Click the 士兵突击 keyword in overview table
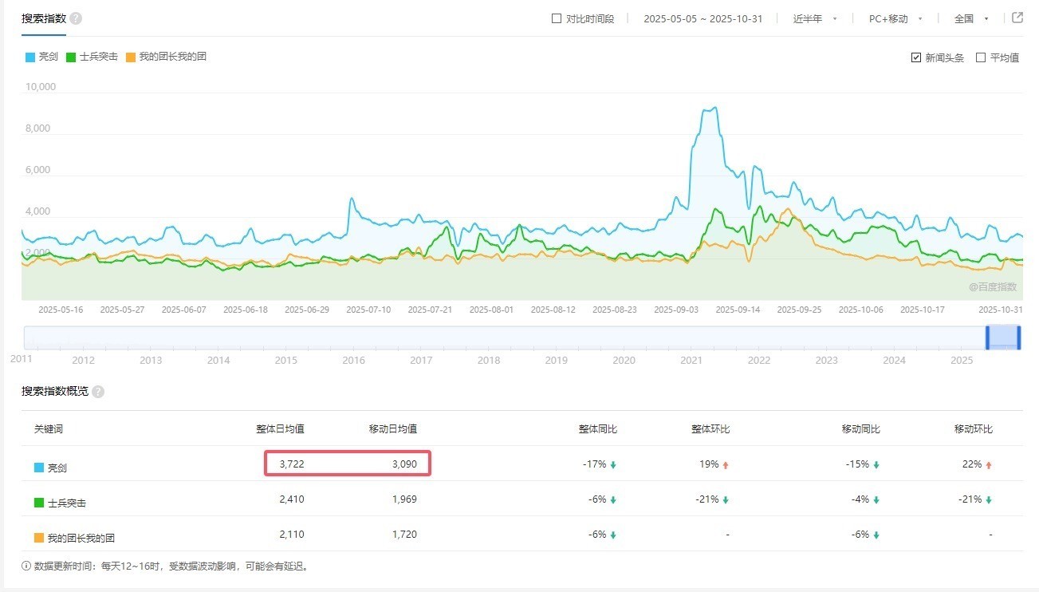Viewport: 1039px width, 592px height. coord(67,503)
